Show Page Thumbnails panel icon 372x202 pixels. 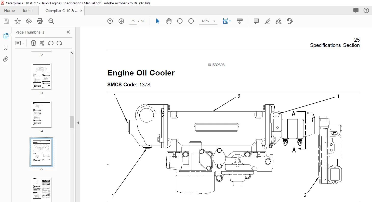point(6,36)
